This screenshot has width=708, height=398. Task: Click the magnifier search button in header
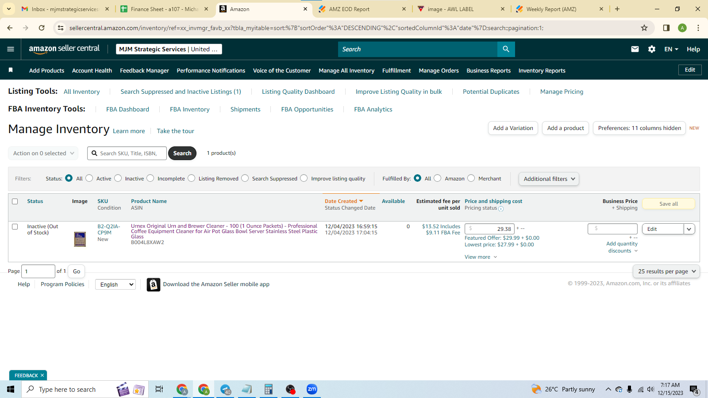tap(506, 49)
